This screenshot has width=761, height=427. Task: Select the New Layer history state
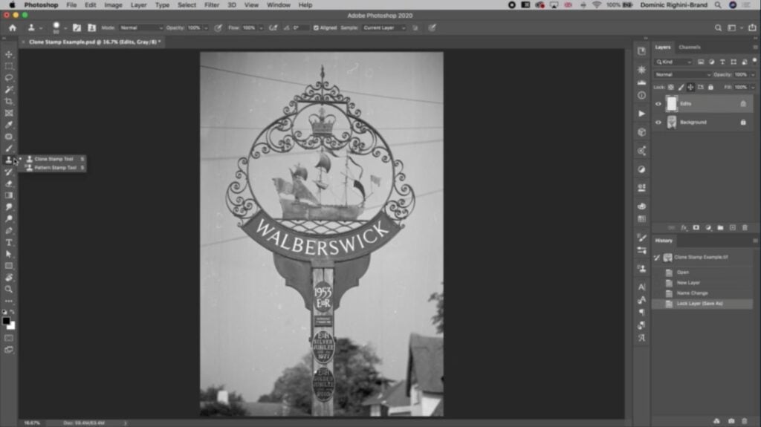702,282
